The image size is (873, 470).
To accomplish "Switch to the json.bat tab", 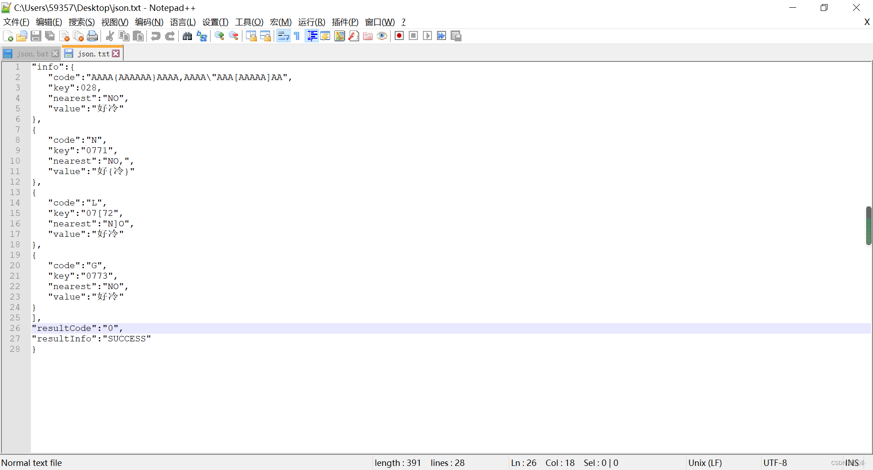I will coord(32,54).
